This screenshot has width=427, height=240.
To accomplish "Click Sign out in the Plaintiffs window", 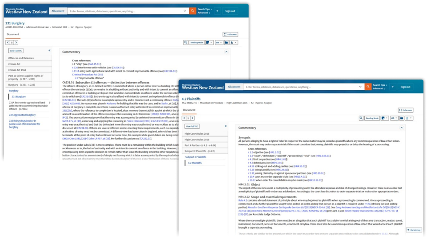I will [405, 87].
